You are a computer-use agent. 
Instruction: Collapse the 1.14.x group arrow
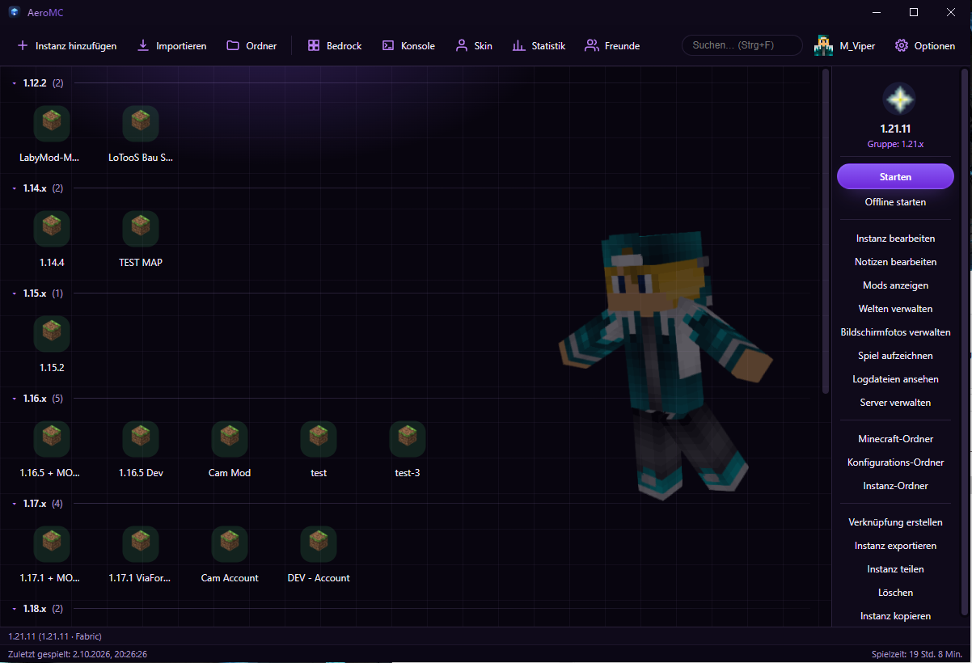(15, 188)
